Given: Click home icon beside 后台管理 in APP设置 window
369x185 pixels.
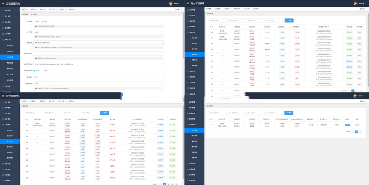Looking at the screenshot, I should coord(3,10).
